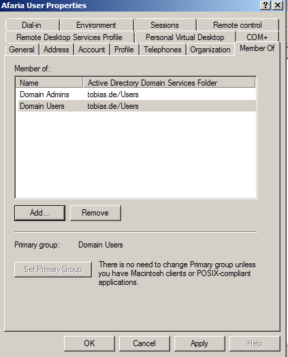Open Remote Desktop Services Profile tab
Image resolution: width=288 pixels, height=357 pixels.
(69, 37)
